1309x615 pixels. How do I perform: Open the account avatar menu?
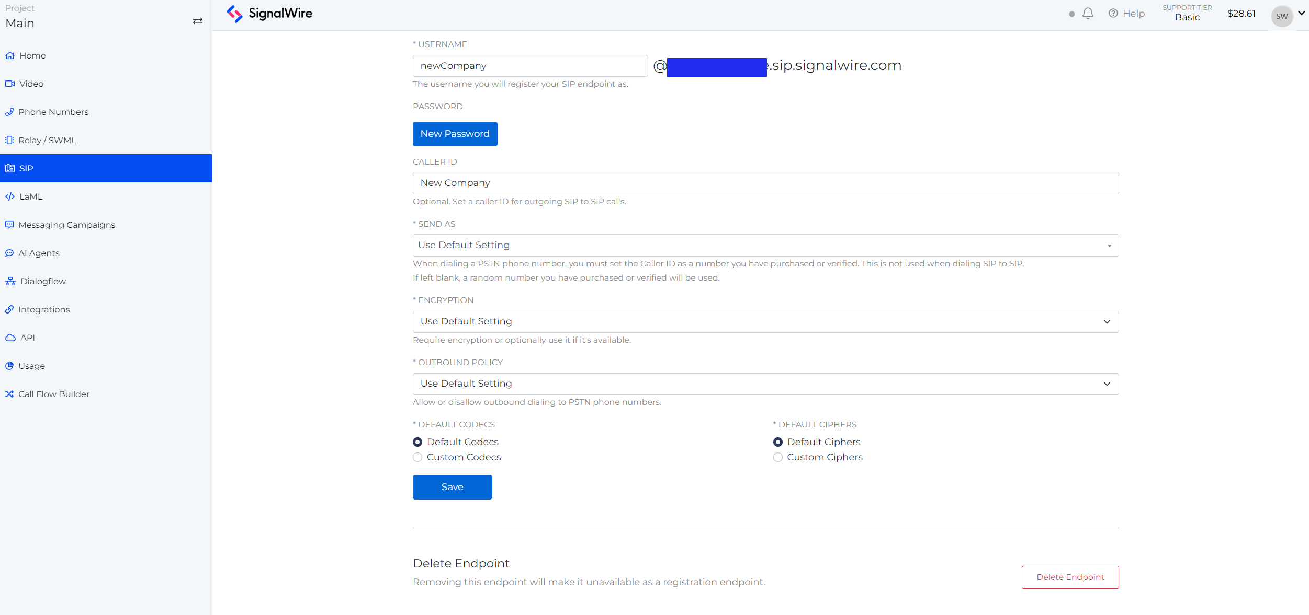pos(1282,16)
